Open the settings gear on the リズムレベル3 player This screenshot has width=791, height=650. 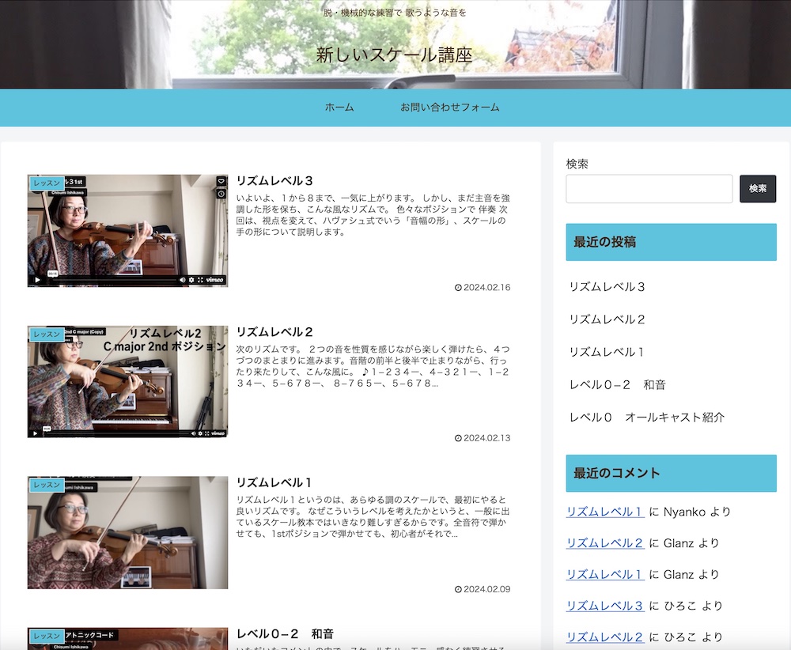191,280
